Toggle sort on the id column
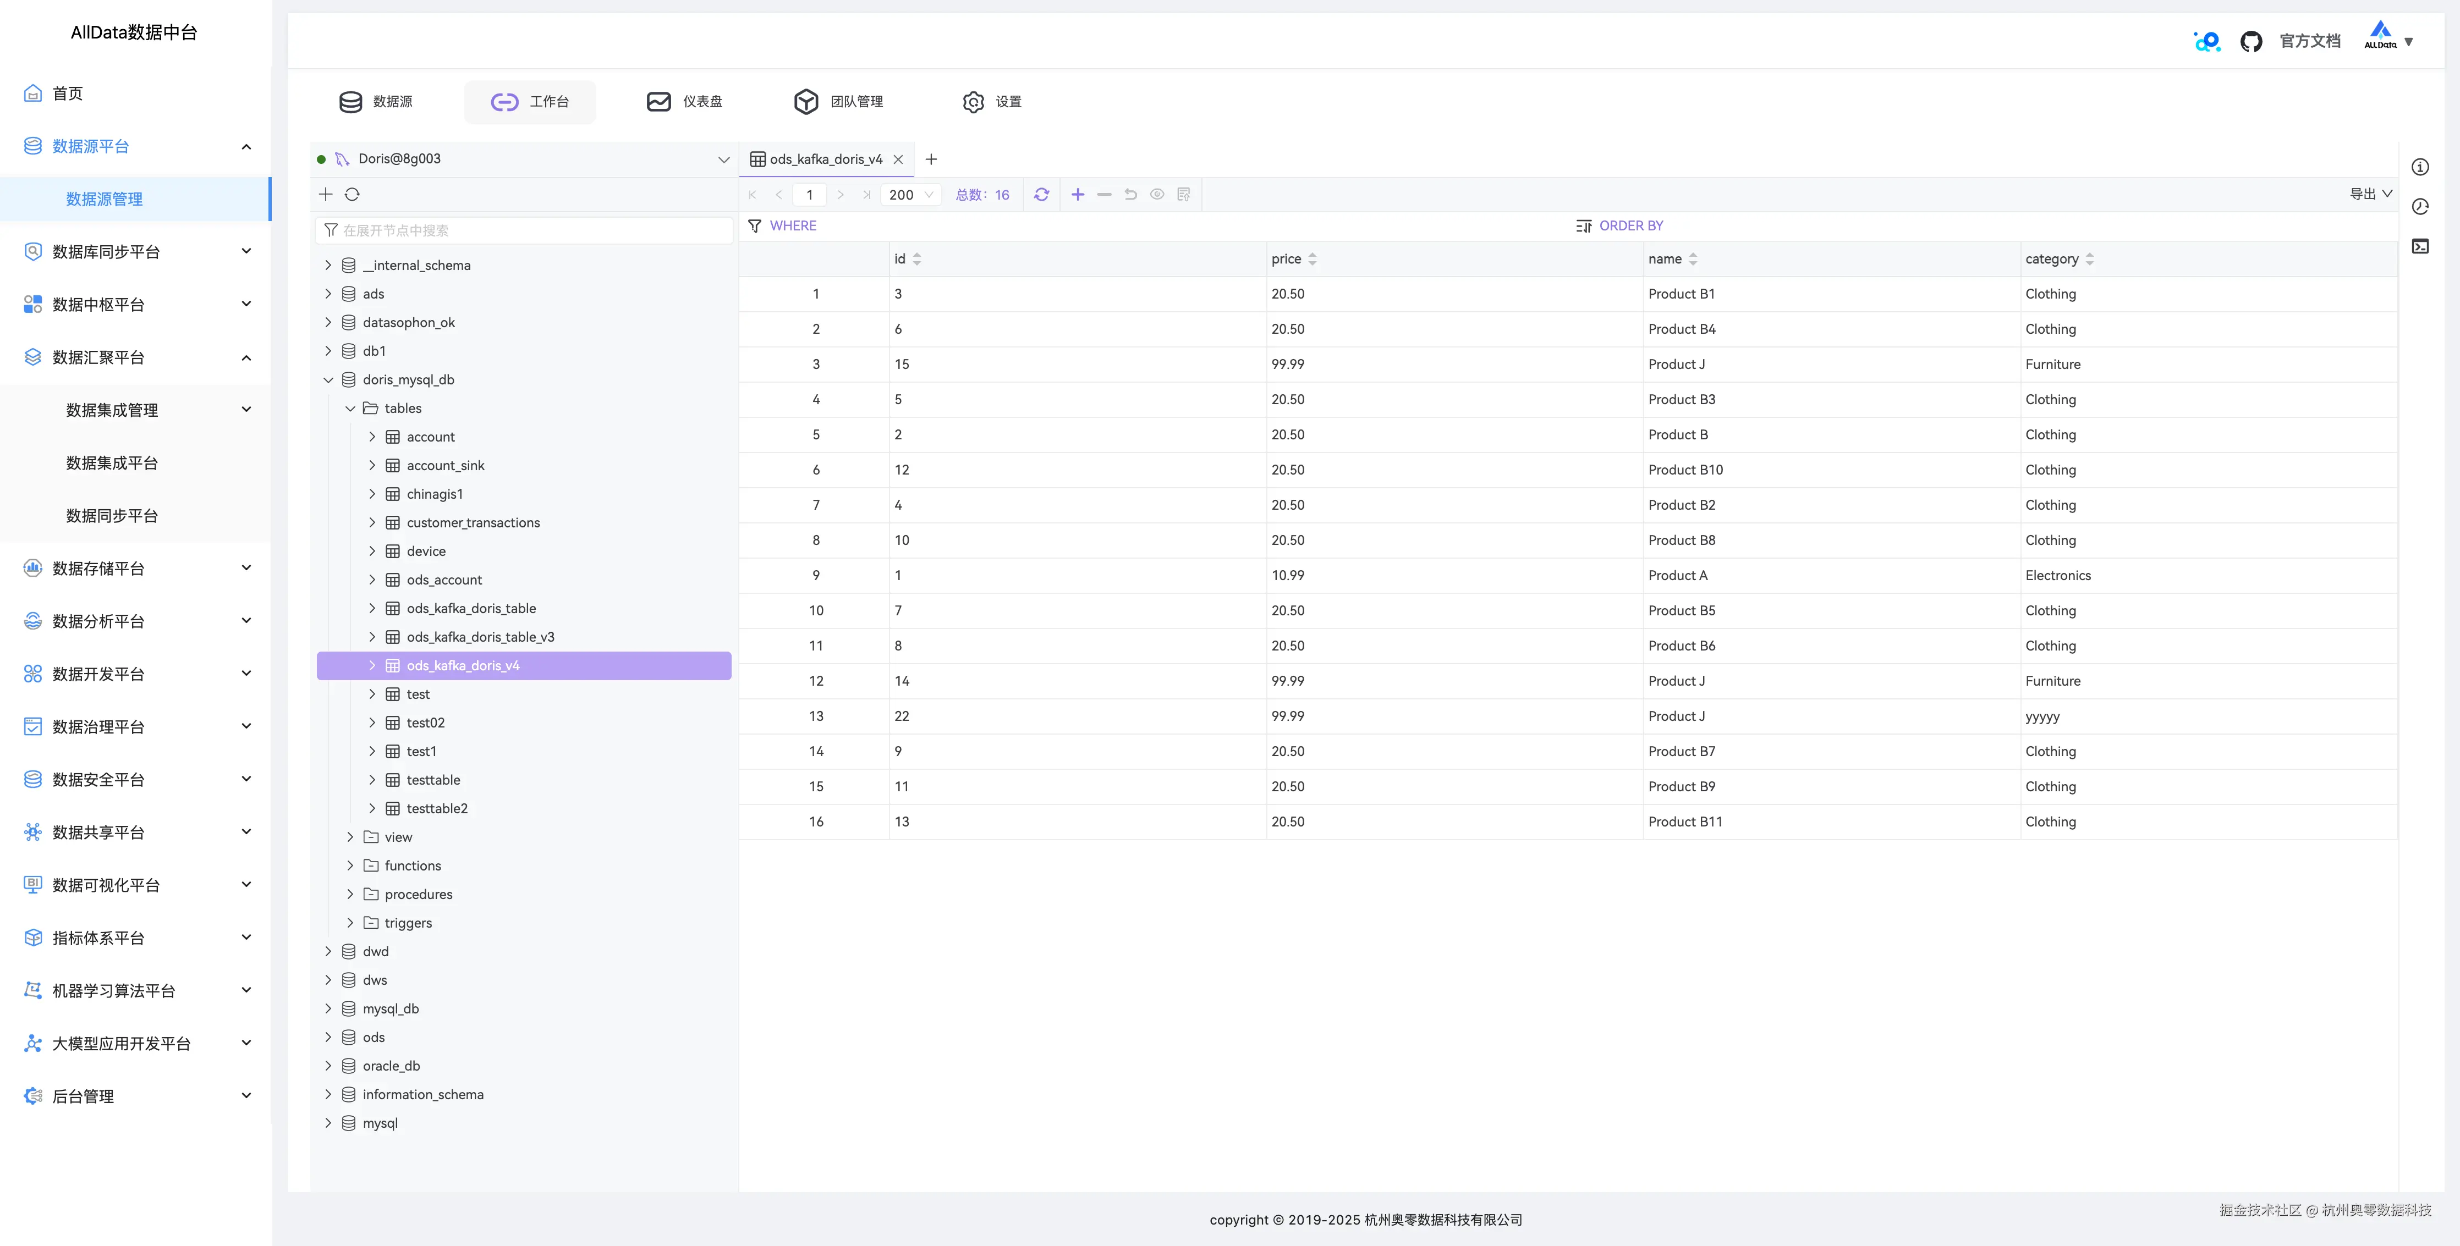The width and height of the screenshot is (2460, 1246). 917,259
